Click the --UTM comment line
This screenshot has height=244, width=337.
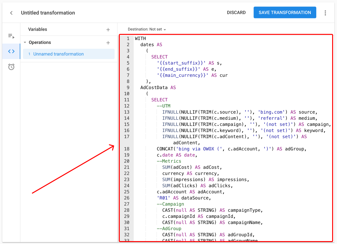click(163, 106)
